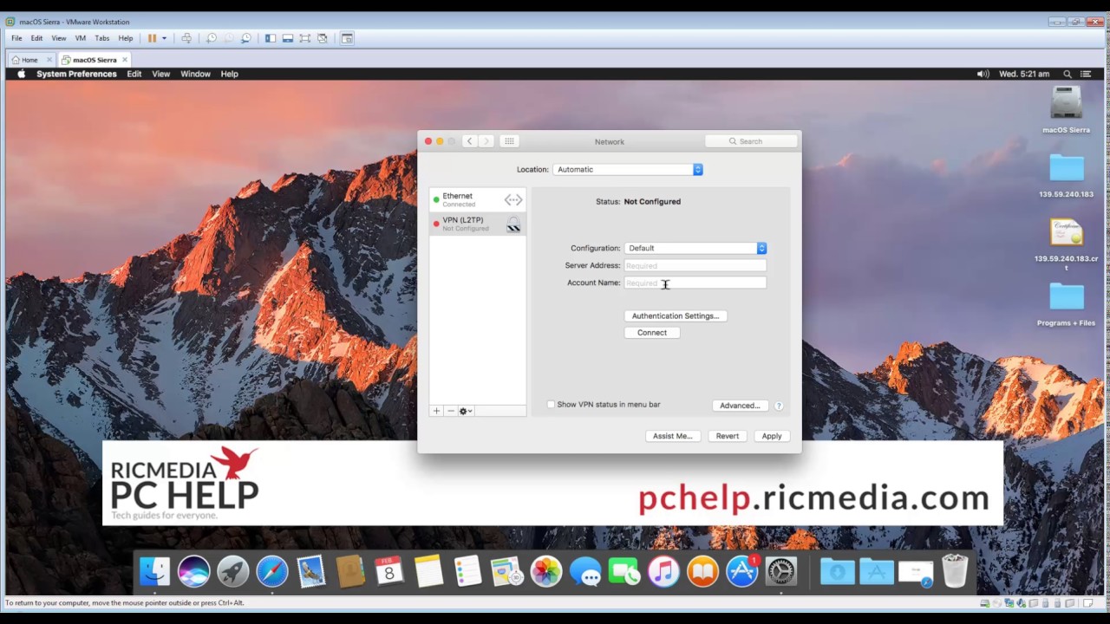Screen dimensions: 1110x624
Task: Open Downloads folder stack in Dock
Action: pos(837,572)
